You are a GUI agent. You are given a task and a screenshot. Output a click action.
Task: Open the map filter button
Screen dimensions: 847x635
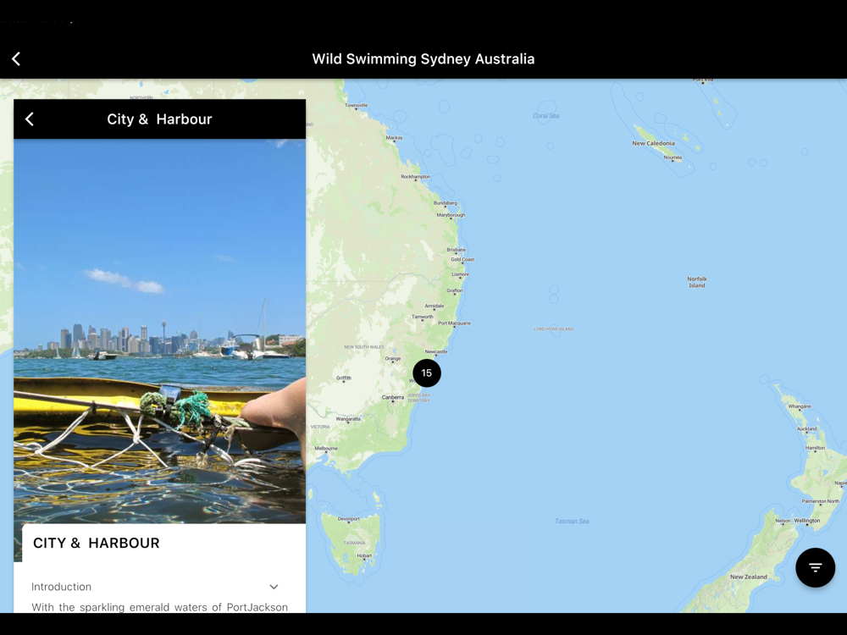[x=815, y=567]
